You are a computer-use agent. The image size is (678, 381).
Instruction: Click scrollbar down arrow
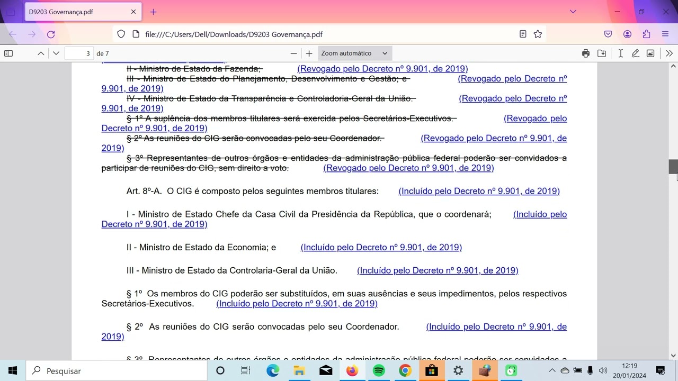click(x=673, y=356)
